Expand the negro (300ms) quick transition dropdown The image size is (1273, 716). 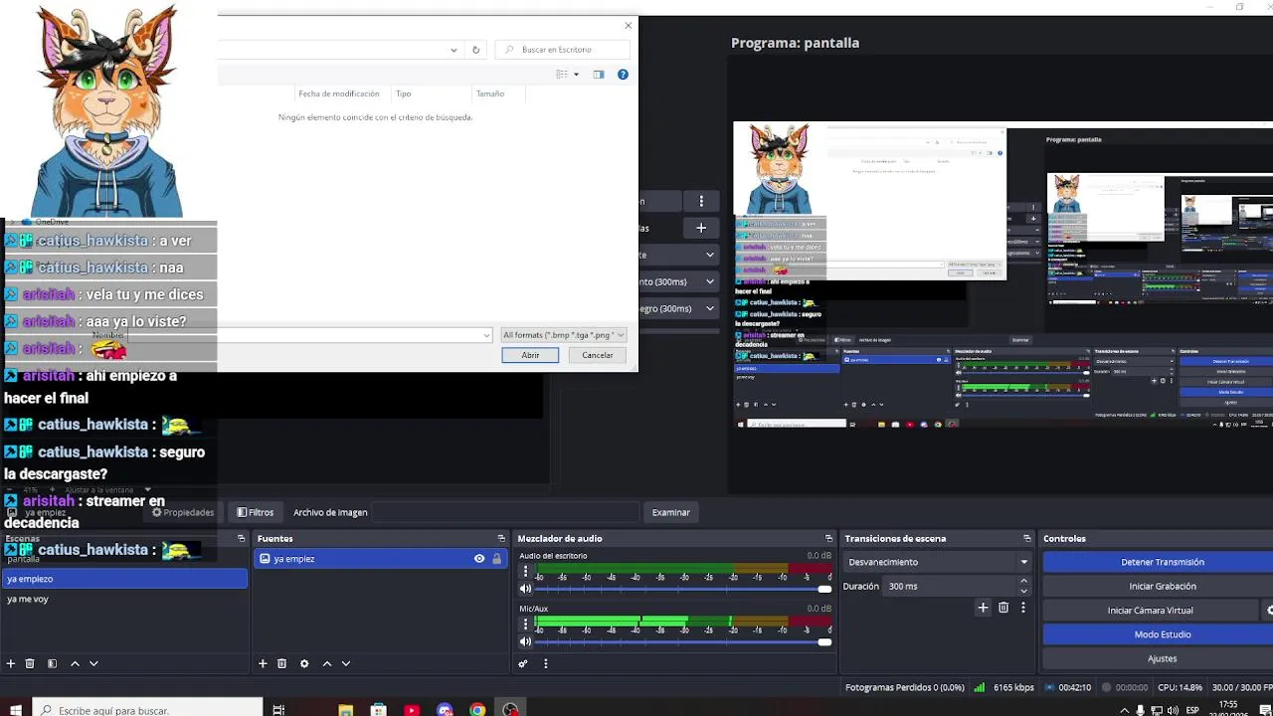point(710,308)
